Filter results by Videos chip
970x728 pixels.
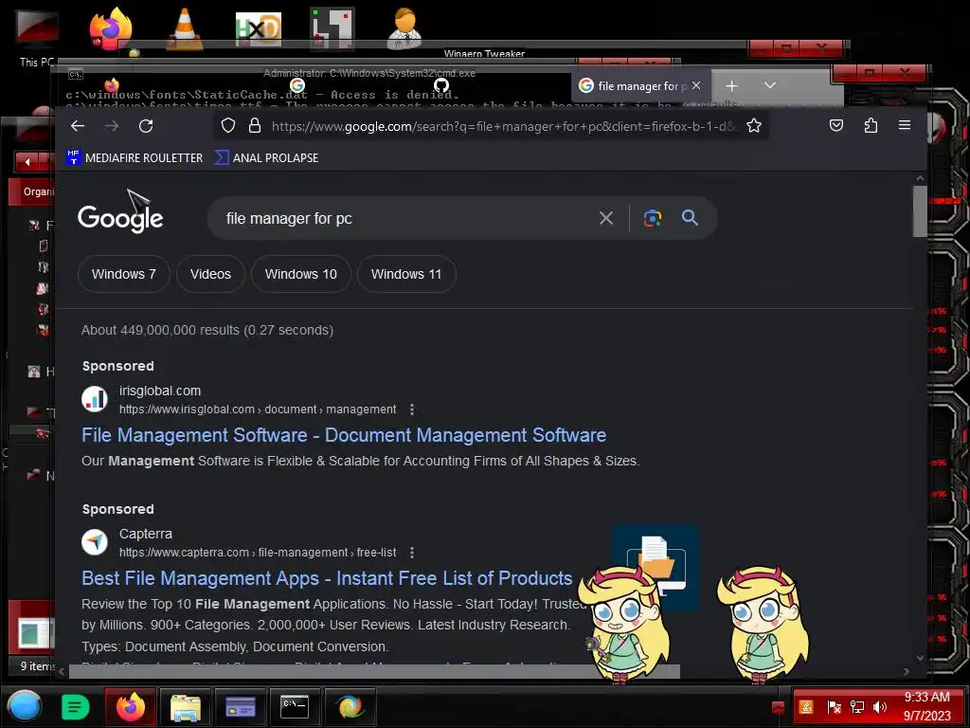tap(210, 274)
